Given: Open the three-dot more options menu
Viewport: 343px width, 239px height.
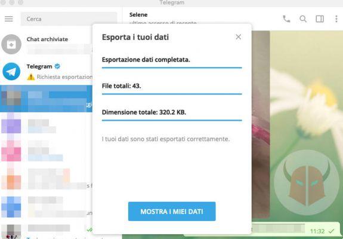Looking at the screenshot, I should tap(336, 19).
